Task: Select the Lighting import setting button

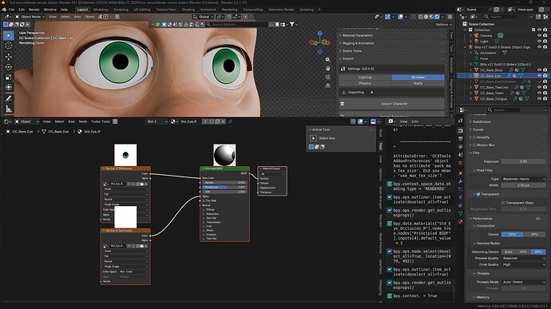Action: point(365,77)
